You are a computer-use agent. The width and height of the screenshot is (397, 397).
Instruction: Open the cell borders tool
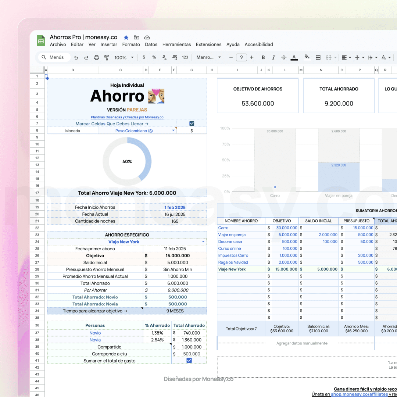(318, 57)
